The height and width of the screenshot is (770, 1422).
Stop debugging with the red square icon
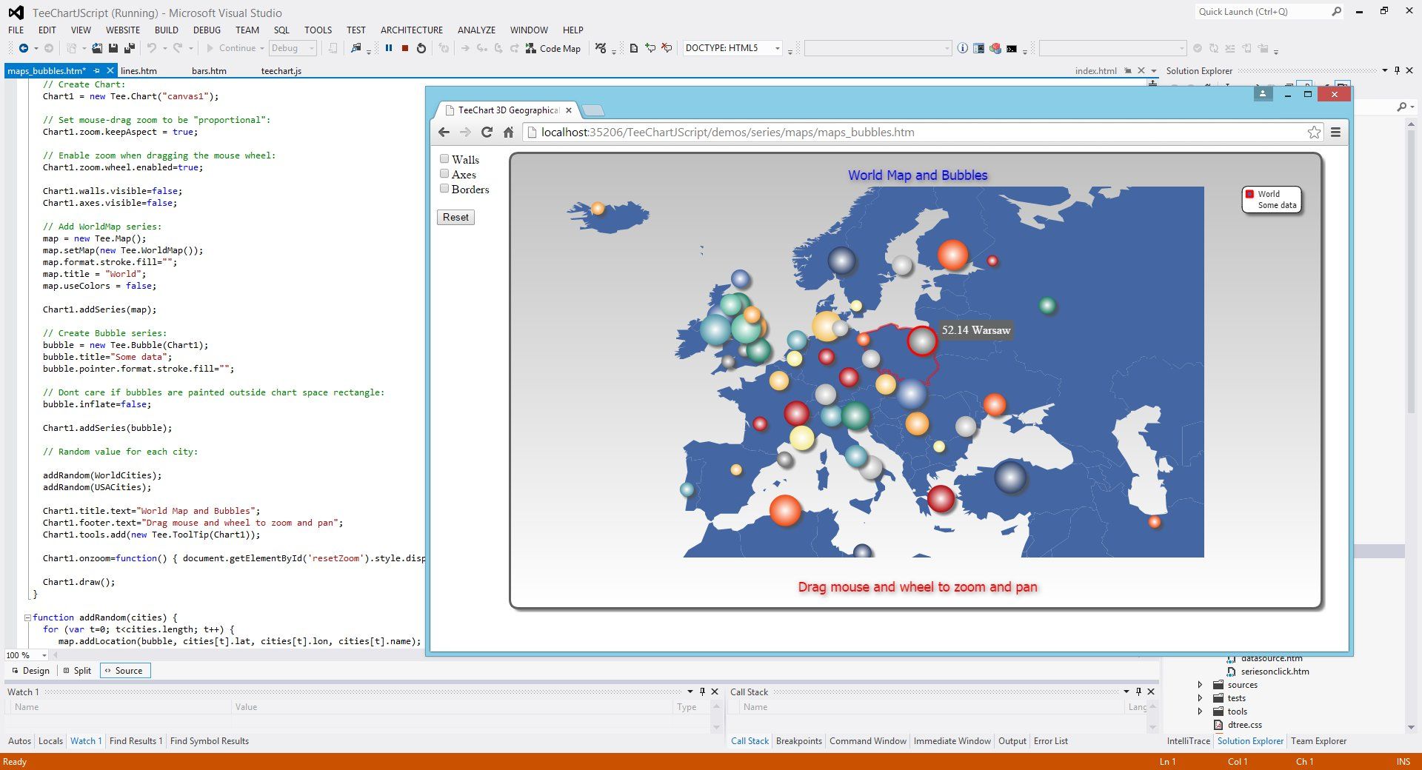[405, 48]
